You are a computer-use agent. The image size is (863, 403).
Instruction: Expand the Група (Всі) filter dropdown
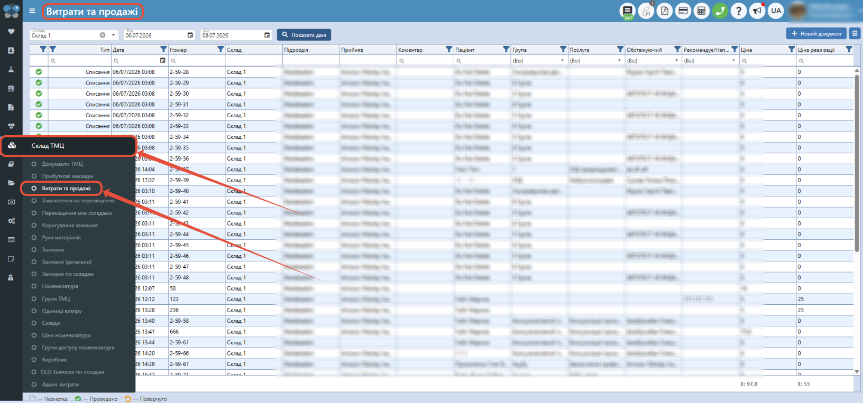(562, 61)
